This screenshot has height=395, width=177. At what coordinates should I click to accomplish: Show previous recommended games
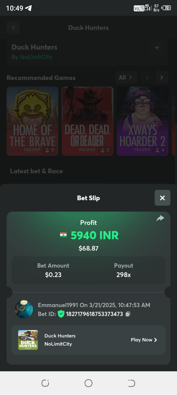click(147, 78)
